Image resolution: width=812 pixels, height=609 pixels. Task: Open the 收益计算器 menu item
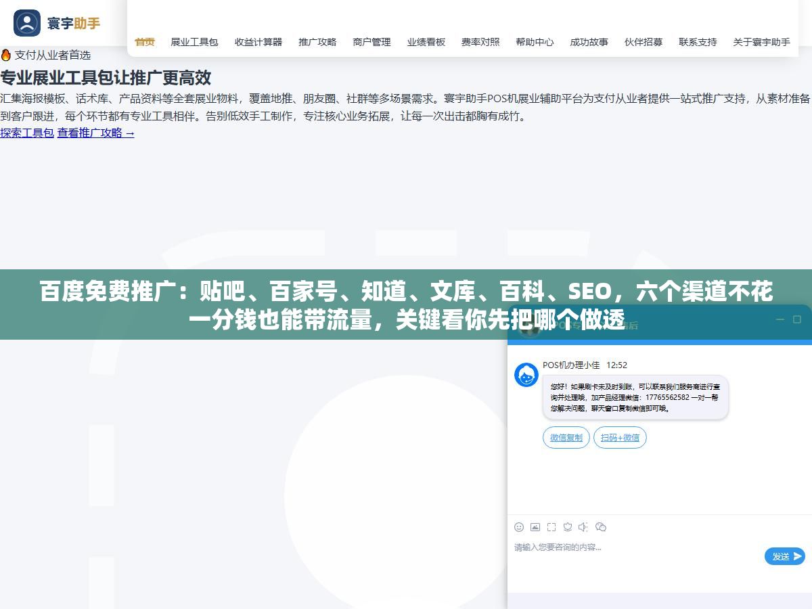(258, 42)
